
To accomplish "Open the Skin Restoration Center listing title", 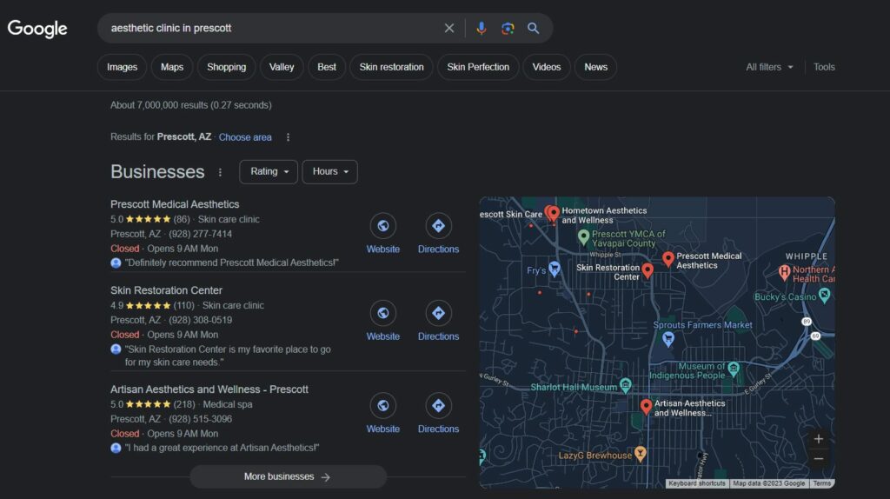I will click(166, 290).
